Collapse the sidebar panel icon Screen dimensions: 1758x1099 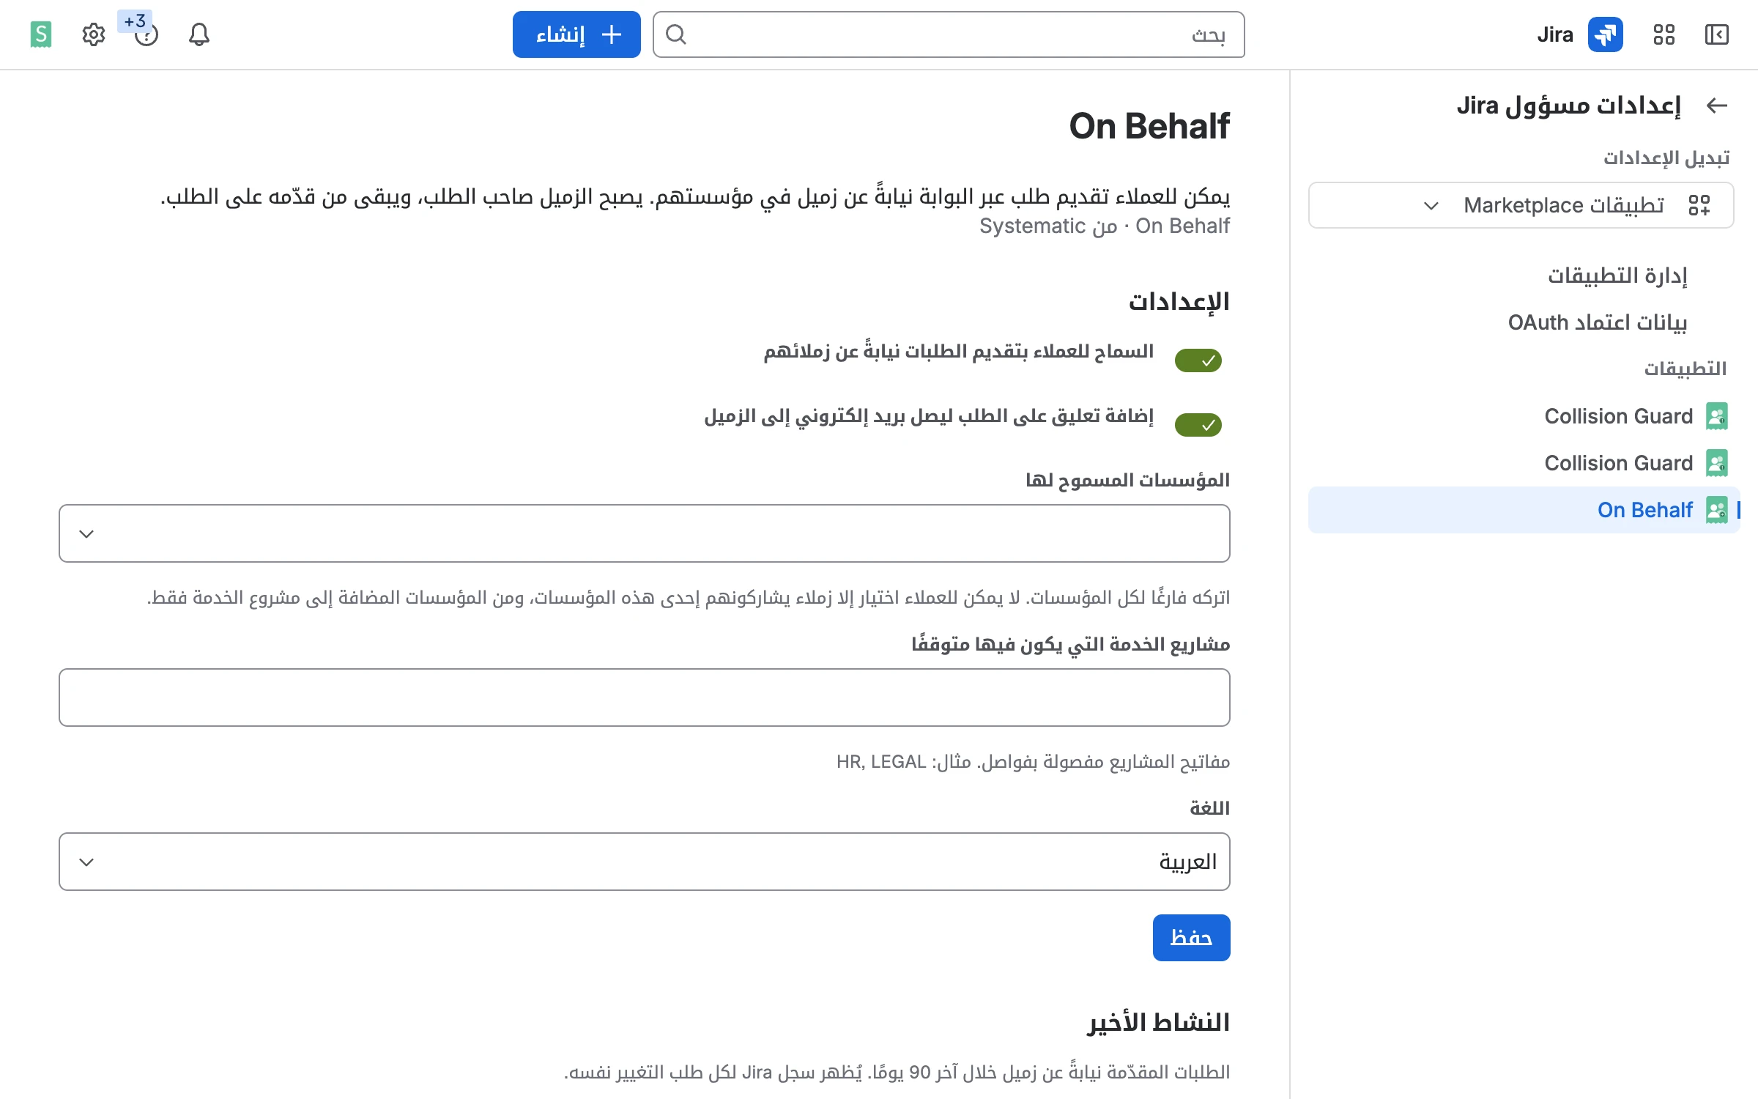coord(1716,34)
